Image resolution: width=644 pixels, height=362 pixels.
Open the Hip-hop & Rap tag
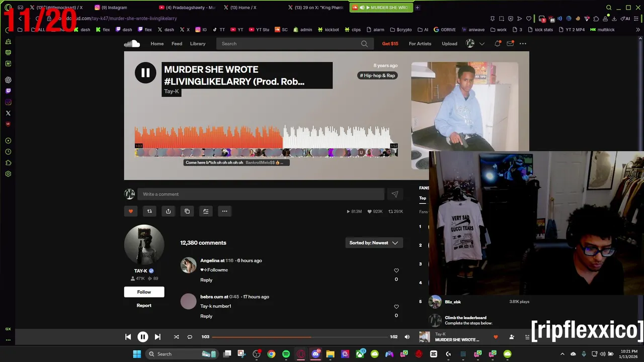point(377,75)
